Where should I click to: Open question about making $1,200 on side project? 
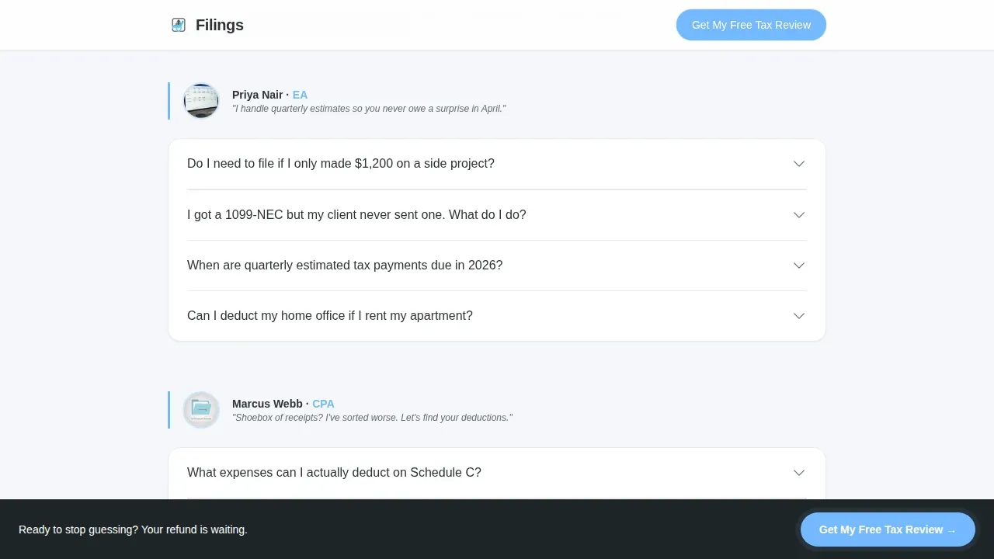point(341,164)
